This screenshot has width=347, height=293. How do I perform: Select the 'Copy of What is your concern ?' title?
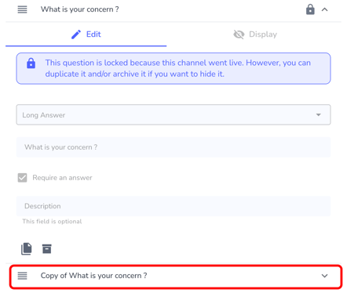[93, 276]
